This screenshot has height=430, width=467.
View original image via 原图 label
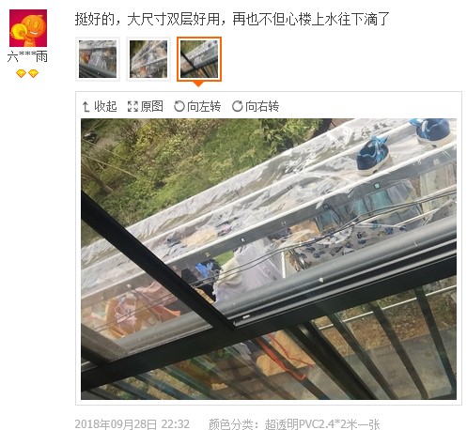(151, 106)
